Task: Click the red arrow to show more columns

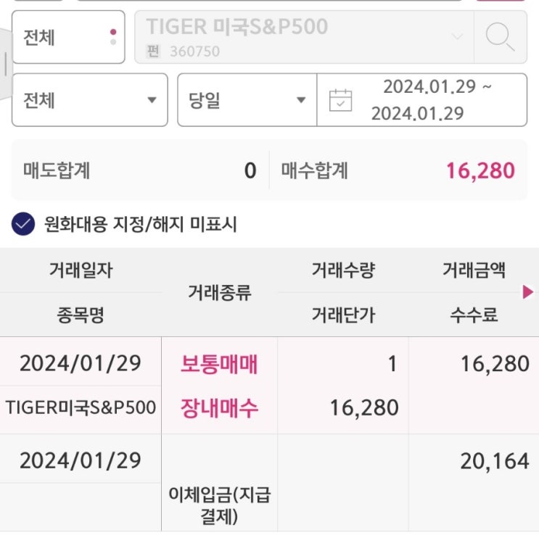Action: click(528, 291)
